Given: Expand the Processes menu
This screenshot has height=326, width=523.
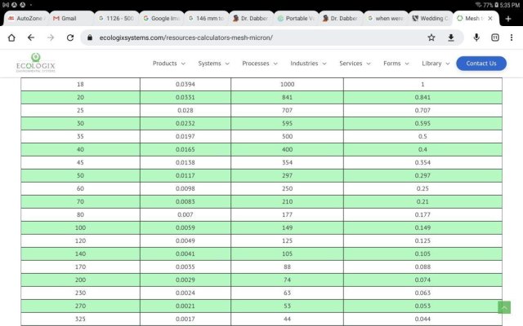Looking at the screenshot, I should click(260, 64).
